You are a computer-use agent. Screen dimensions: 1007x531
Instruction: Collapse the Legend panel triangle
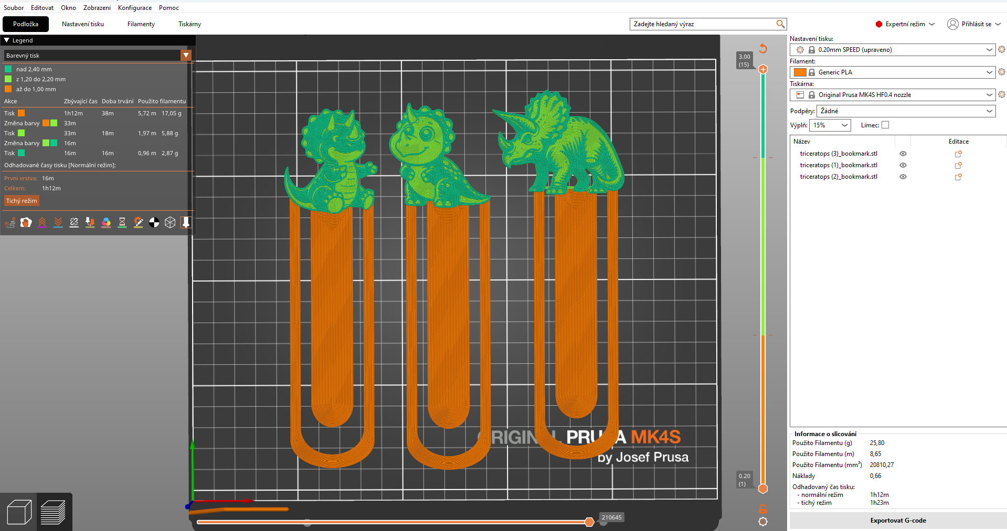(7, 40)
